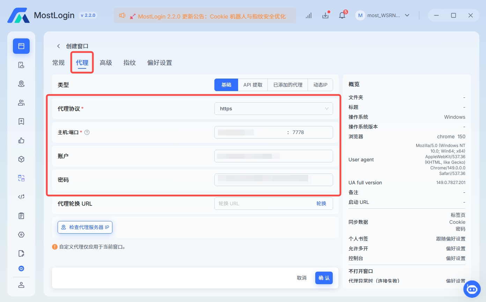The height and width of the screenshot is (302, 486).
Task: Open the window sync sidebar icon
Action: 21,178
